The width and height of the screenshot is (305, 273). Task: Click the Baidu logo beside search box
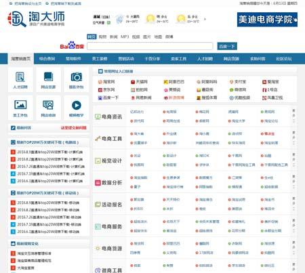click(x=72, y=45)
